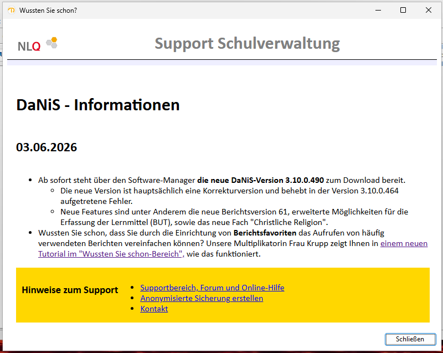Screen dimensions: 443x353
Task: Click the bold word Berichtsfavoriten
Action: point(265,233)
